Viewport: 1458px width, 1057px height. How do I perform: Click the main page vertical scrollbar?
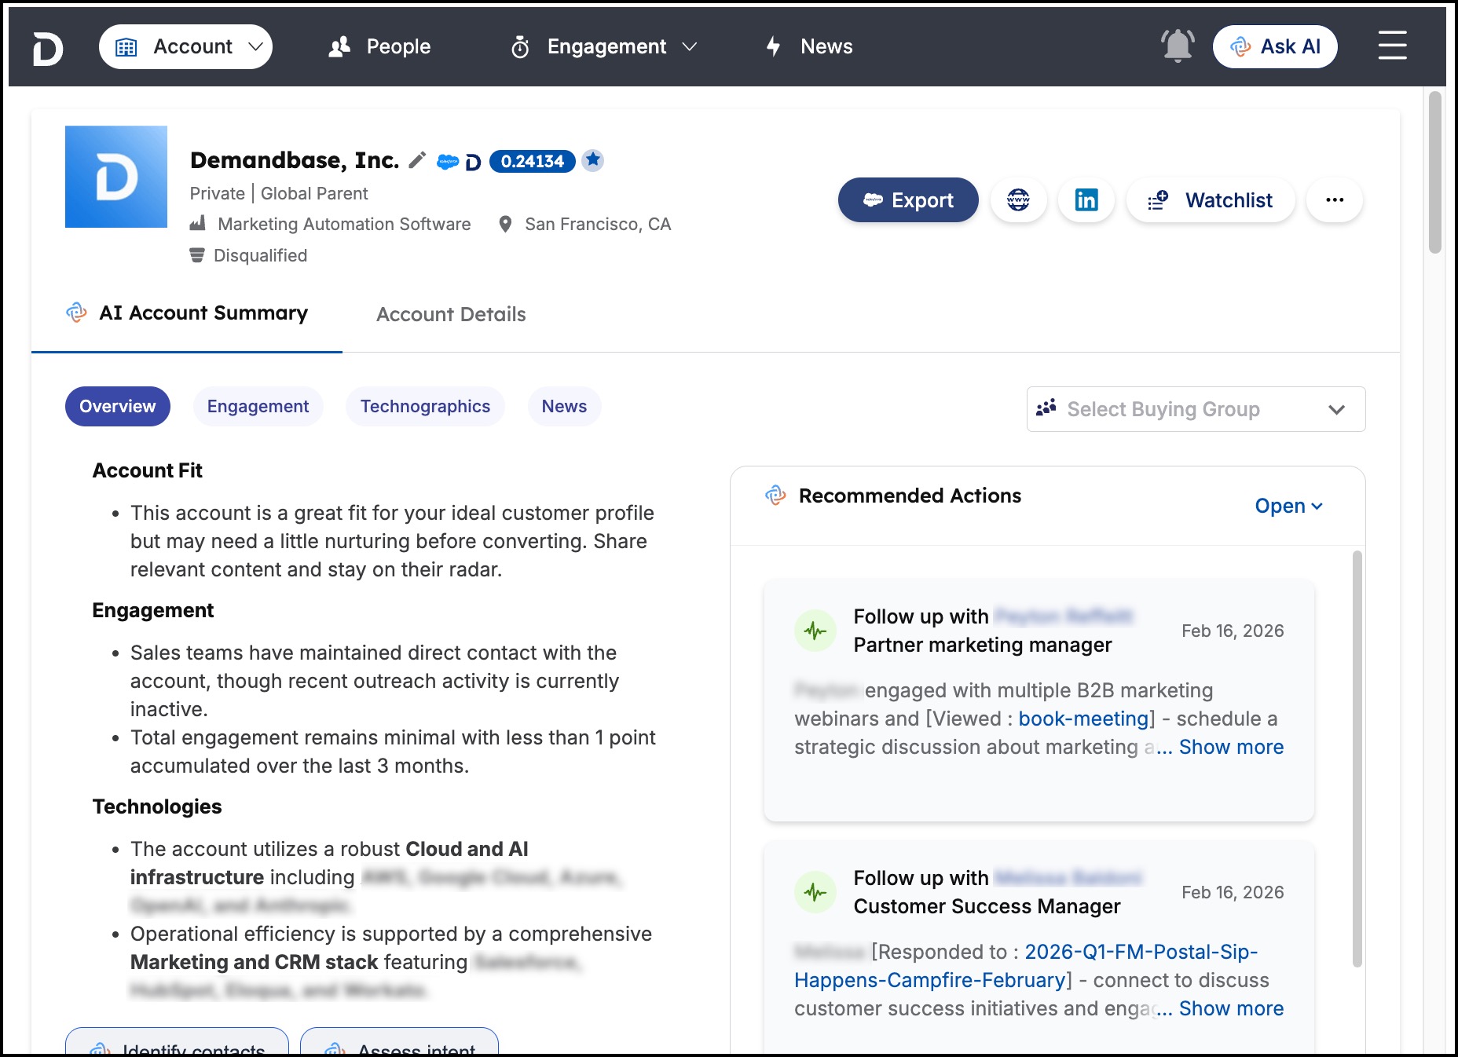1435,173
